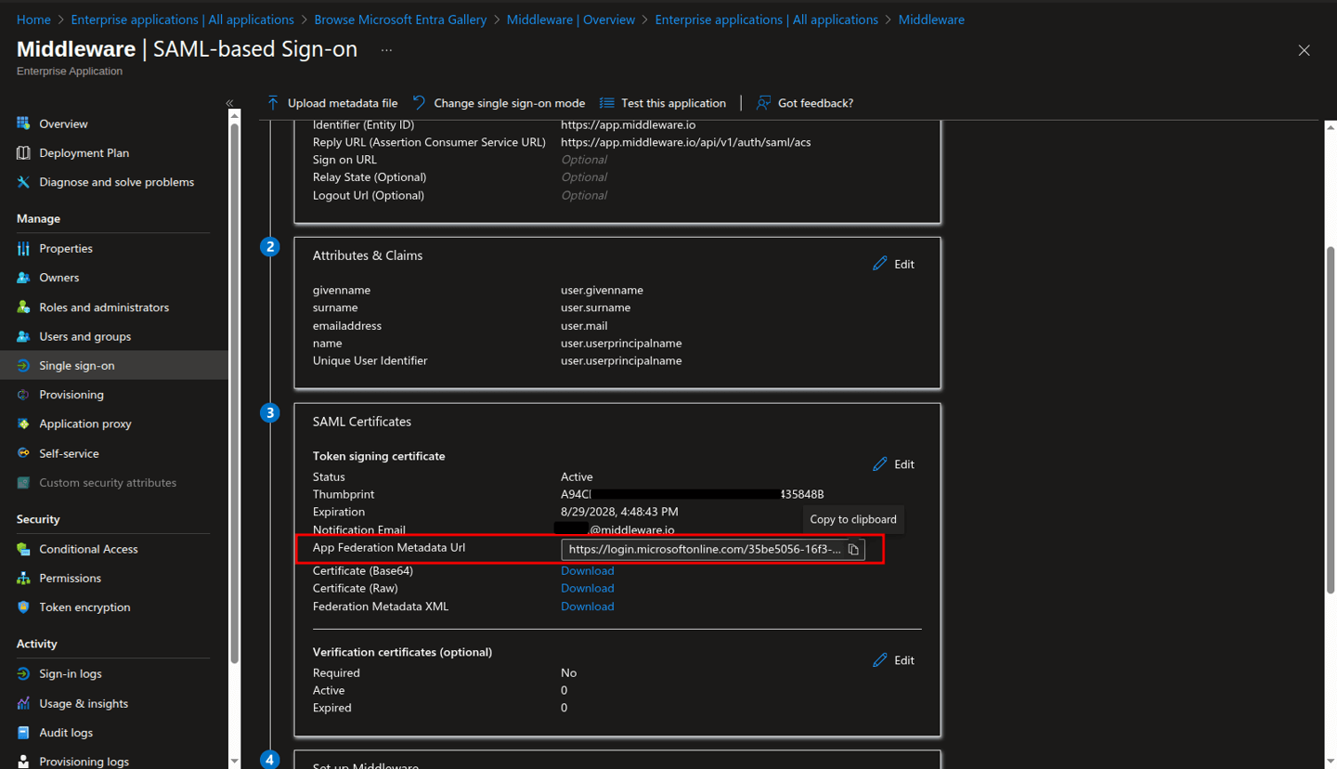Download the Federation Metadata XML
The width and height of the screenshot is (1337, 769).
(x=587, y=606)
